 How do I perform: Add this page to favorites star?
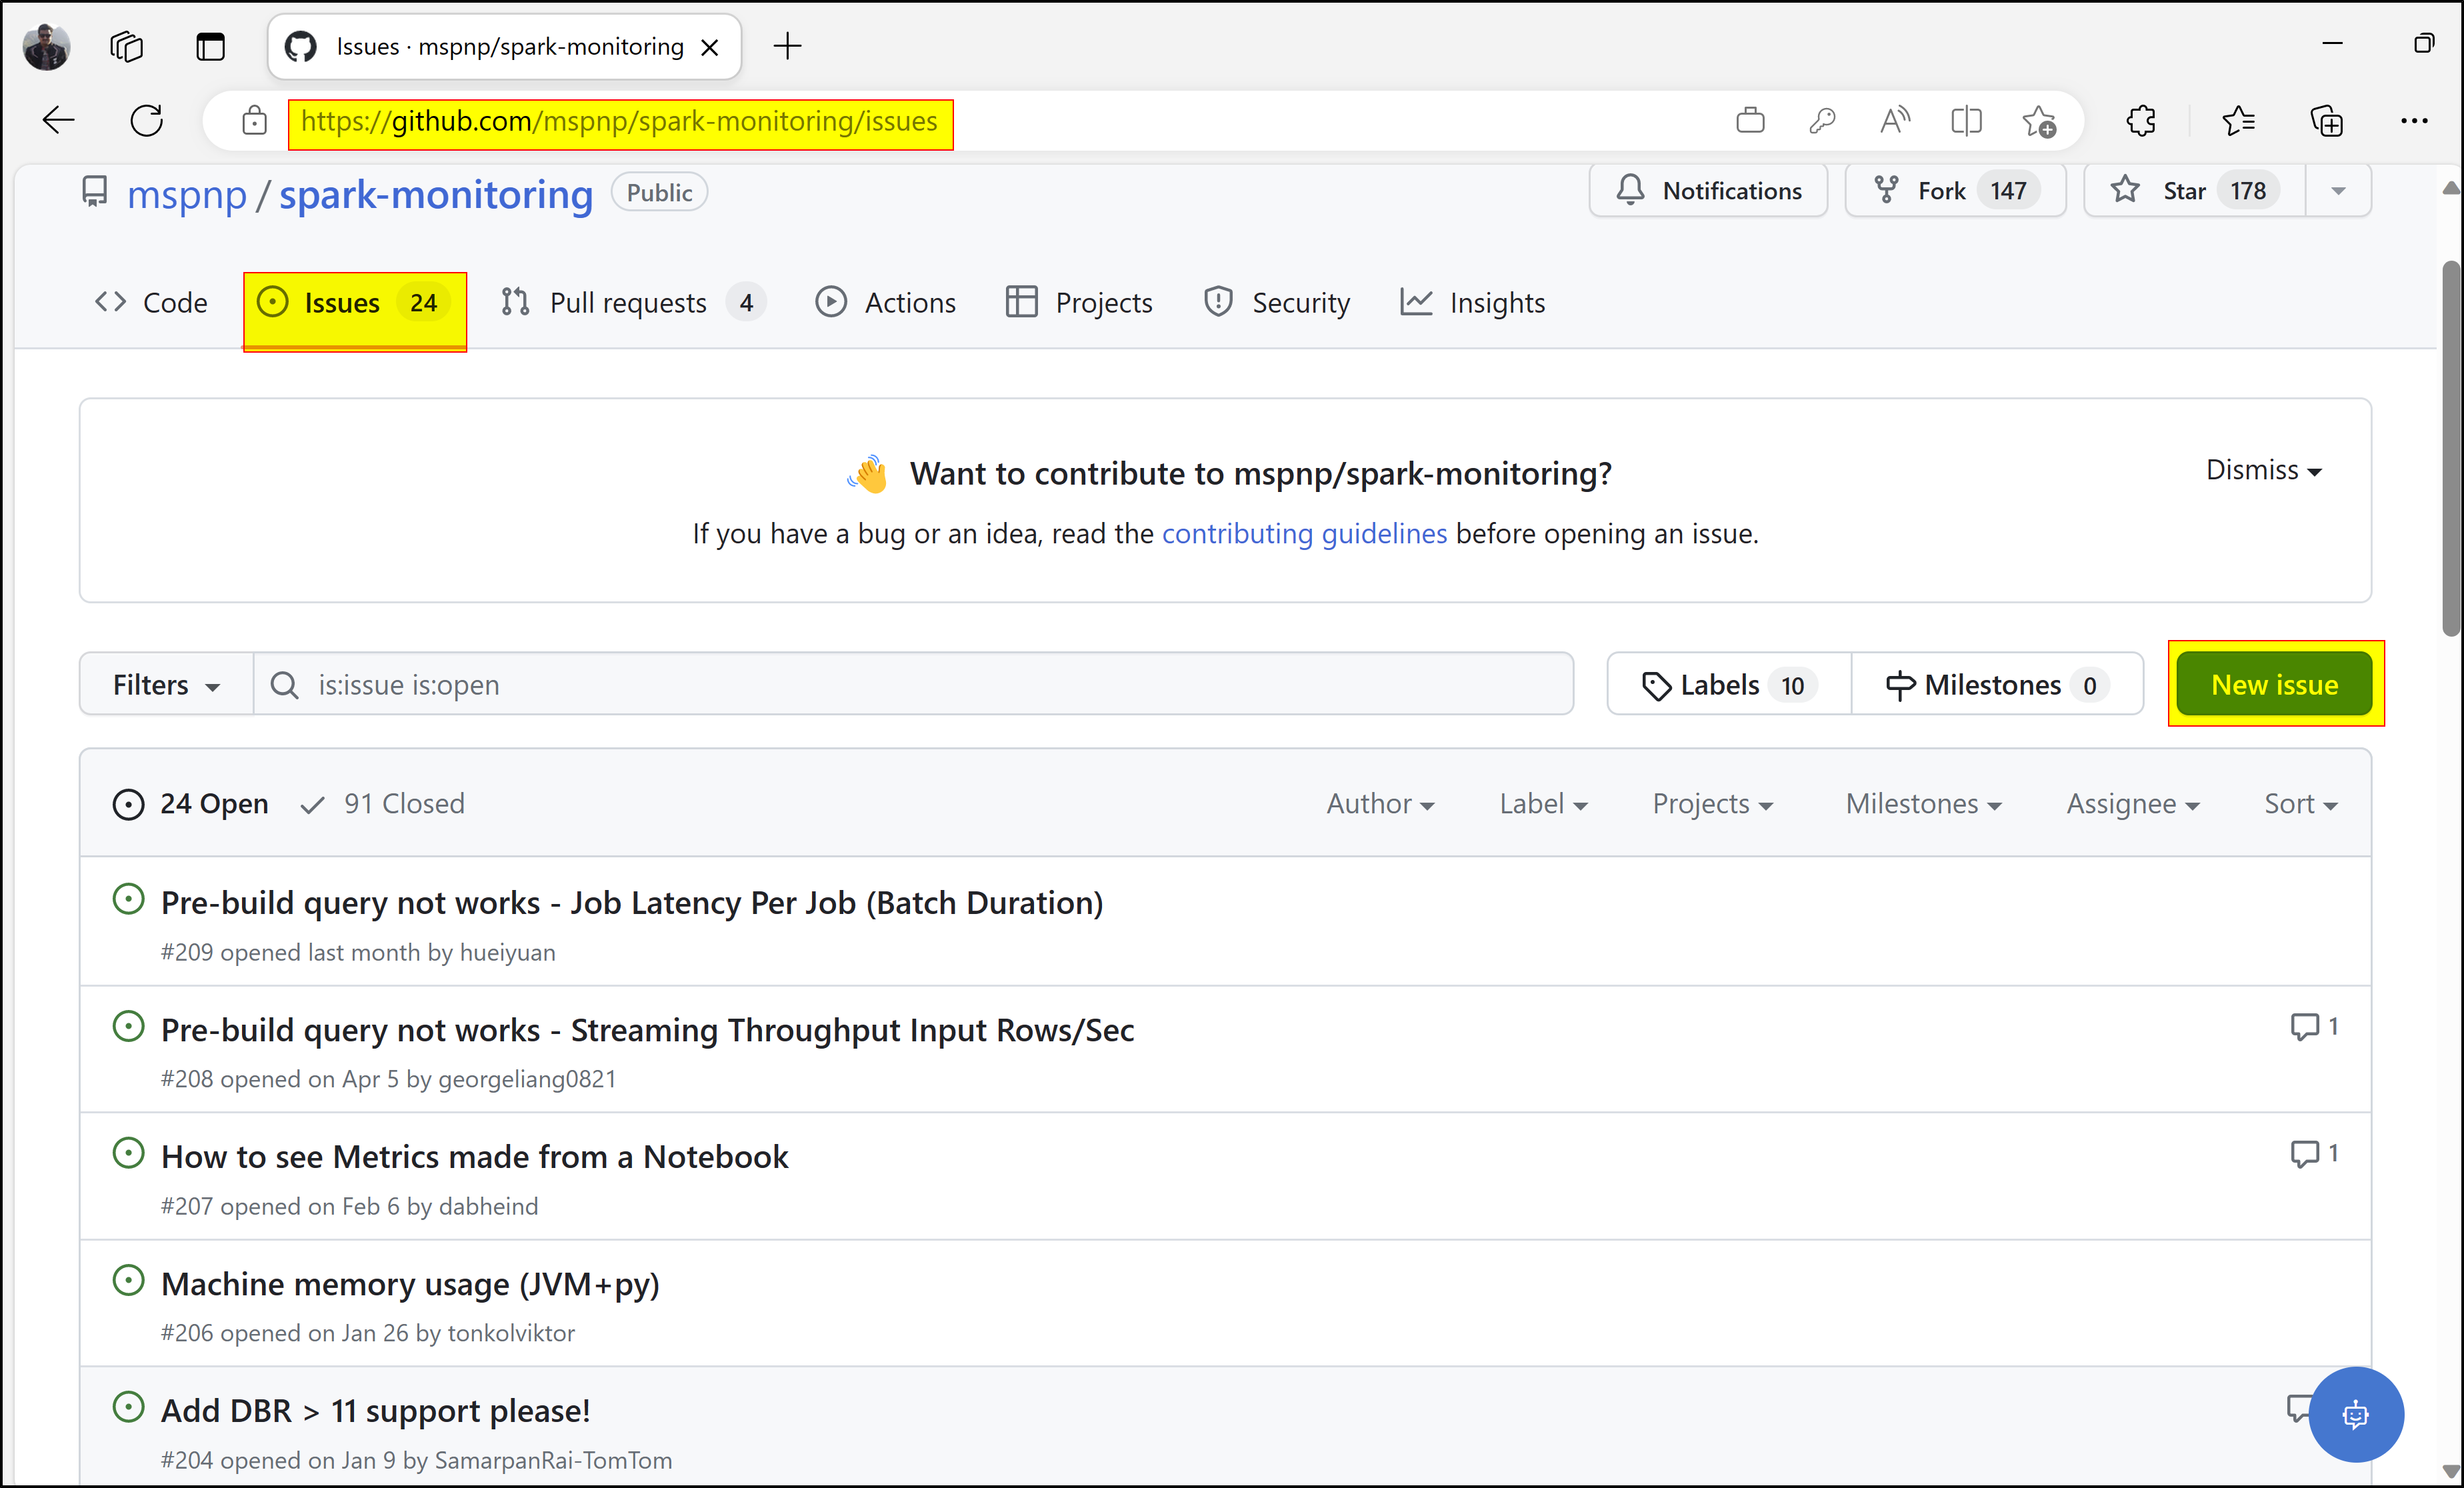pos(2038,121)
